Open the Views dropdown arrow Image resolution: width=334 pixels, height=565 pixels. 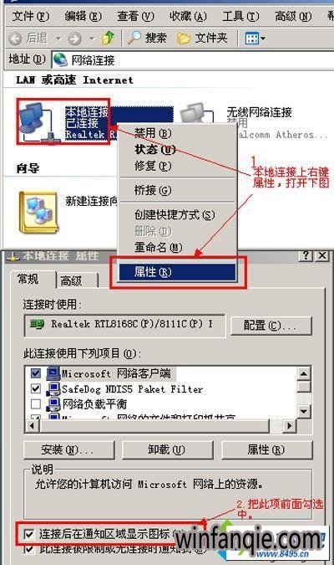(x=263, y=39)
